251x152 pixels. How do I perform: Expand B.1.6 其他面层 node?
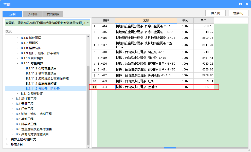click(x=17, y=38)
